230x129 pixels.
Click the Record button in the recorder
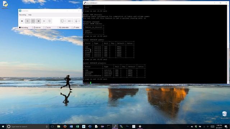pos(22,21)
